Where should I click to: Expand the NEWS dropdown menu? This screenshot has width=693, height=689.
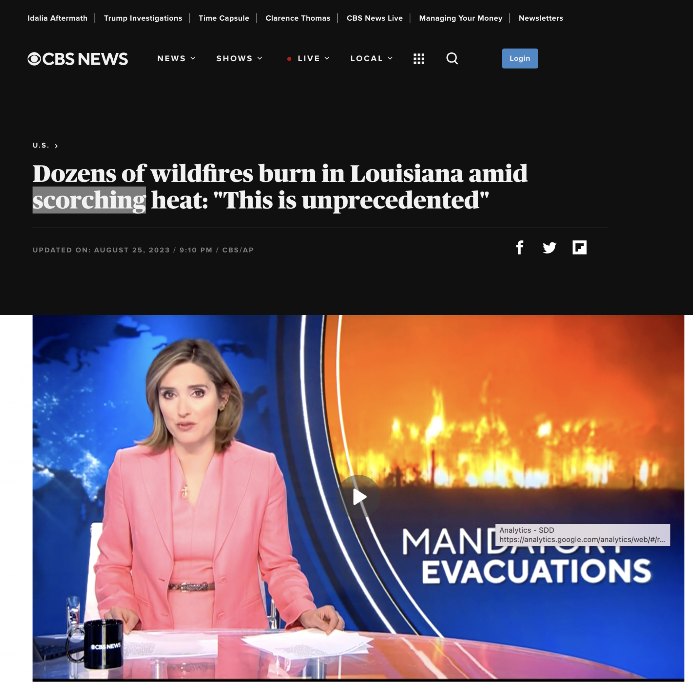click(x=177, y=59)
